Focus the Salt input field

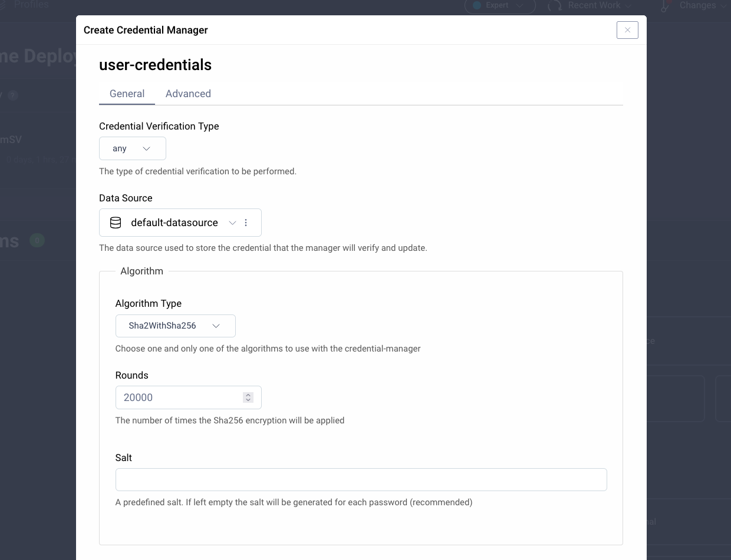click(x=361, y=479)
